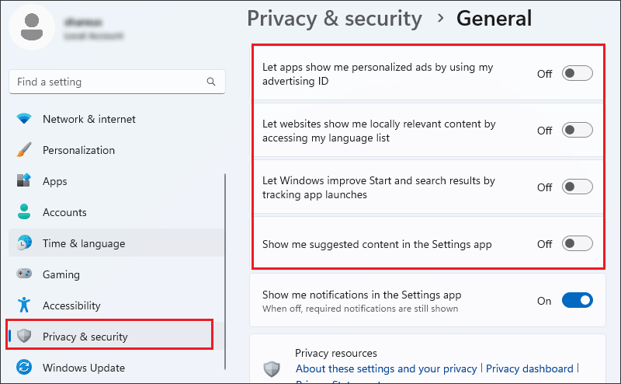This screenshot has height=384, width=621.
Task: Click the Time & language globe icon
Action: (x=24, y=243)
